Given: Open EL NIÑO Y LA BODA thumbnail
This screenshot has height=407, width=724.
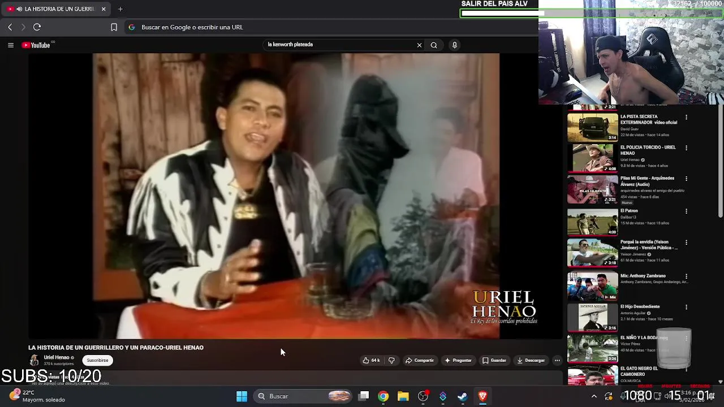Looking at the screenshot, I should point(593,348).
